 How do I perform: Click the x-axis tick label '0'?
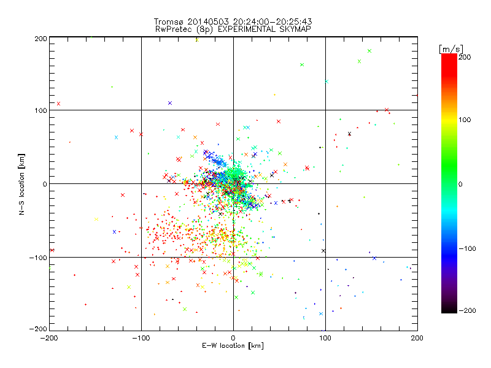click(x=233, y=338)
